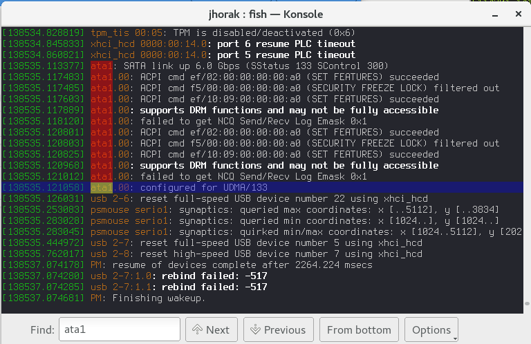The width and height of the screenshot is (531, 344).
Task: Open the search Options dropdown
Action: click(431, 329)
